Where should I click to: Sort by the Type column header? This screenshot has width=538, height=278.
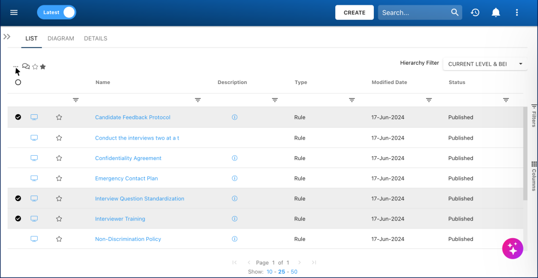pyautogui.click(x=301, y=82)
